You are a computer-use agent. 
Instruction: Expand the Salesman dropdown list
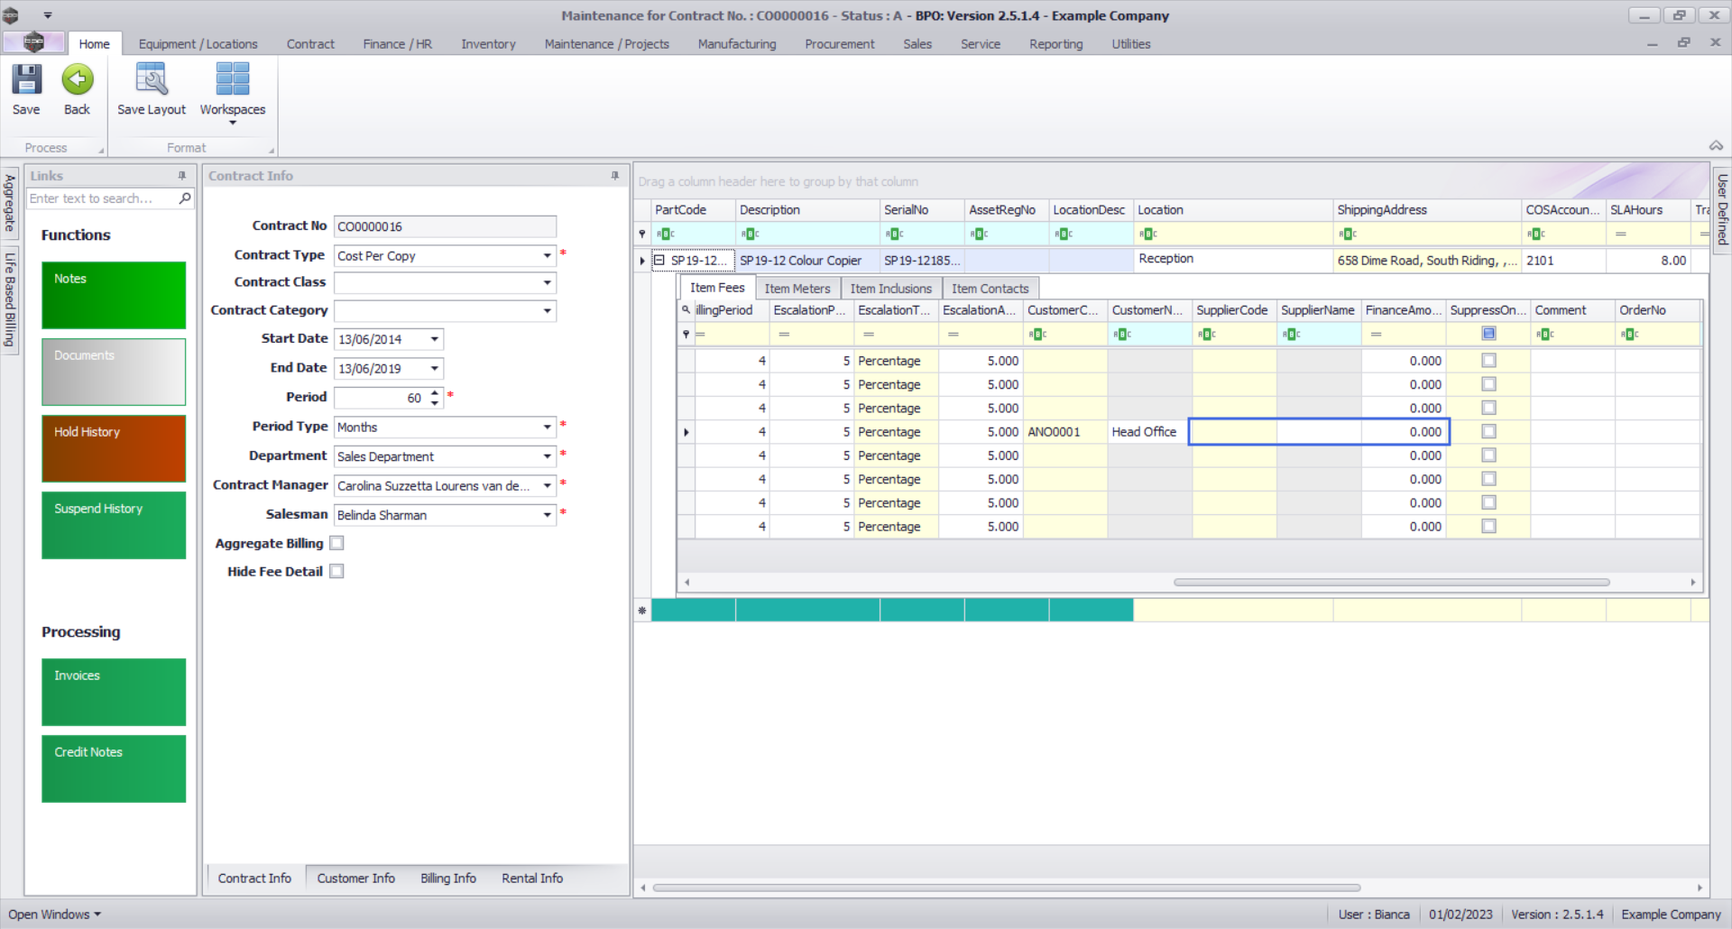547,515
